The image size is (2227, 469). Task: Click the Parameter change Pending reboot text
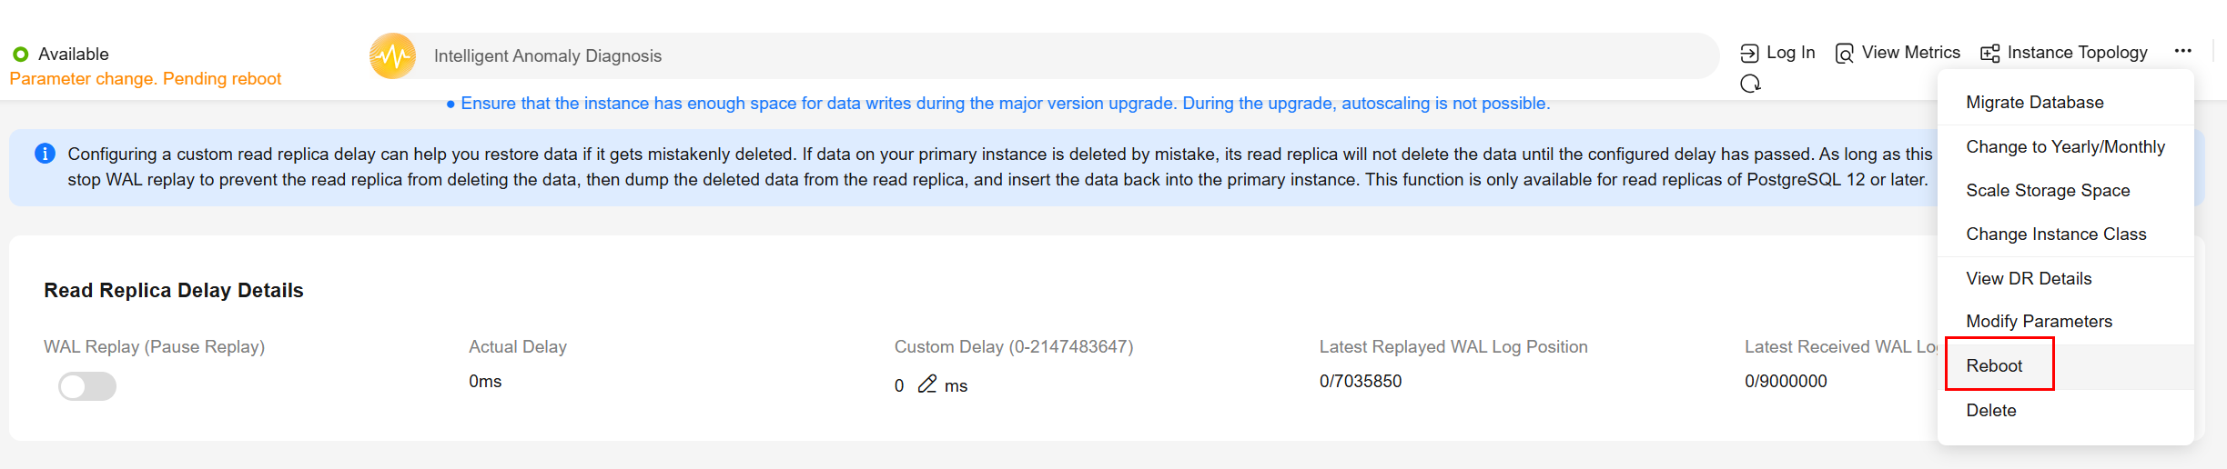pyautogui.click(x=146, y=79)
